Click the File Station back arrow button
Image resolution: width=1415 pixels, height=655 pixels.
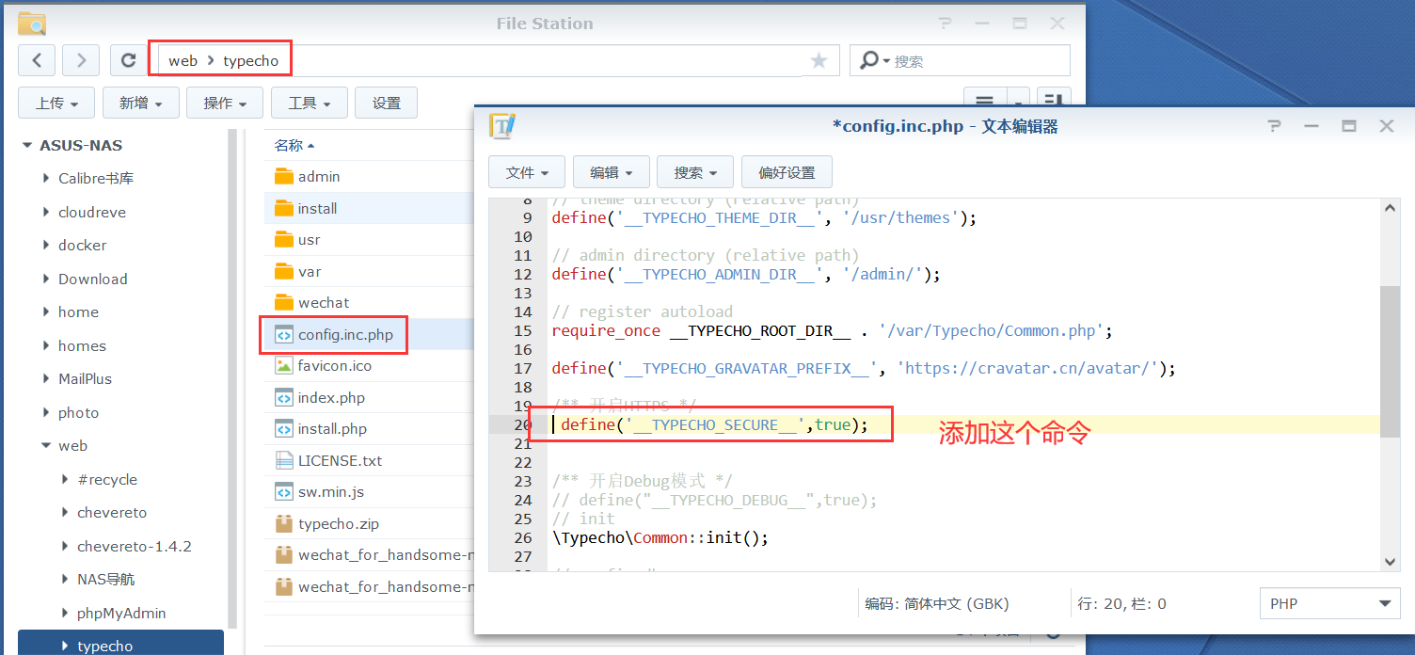[x=37, y=60]
